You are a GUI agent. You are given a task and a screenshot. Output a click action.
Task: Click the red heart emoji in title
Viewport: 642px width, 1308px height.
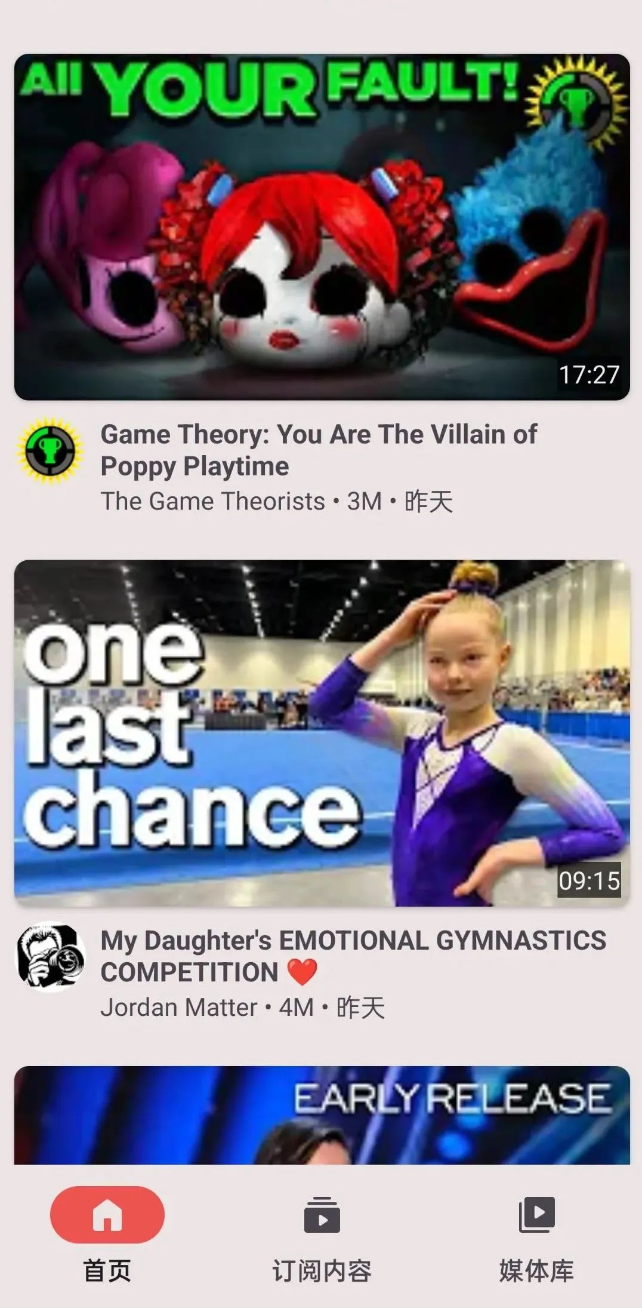pos(302,972)
